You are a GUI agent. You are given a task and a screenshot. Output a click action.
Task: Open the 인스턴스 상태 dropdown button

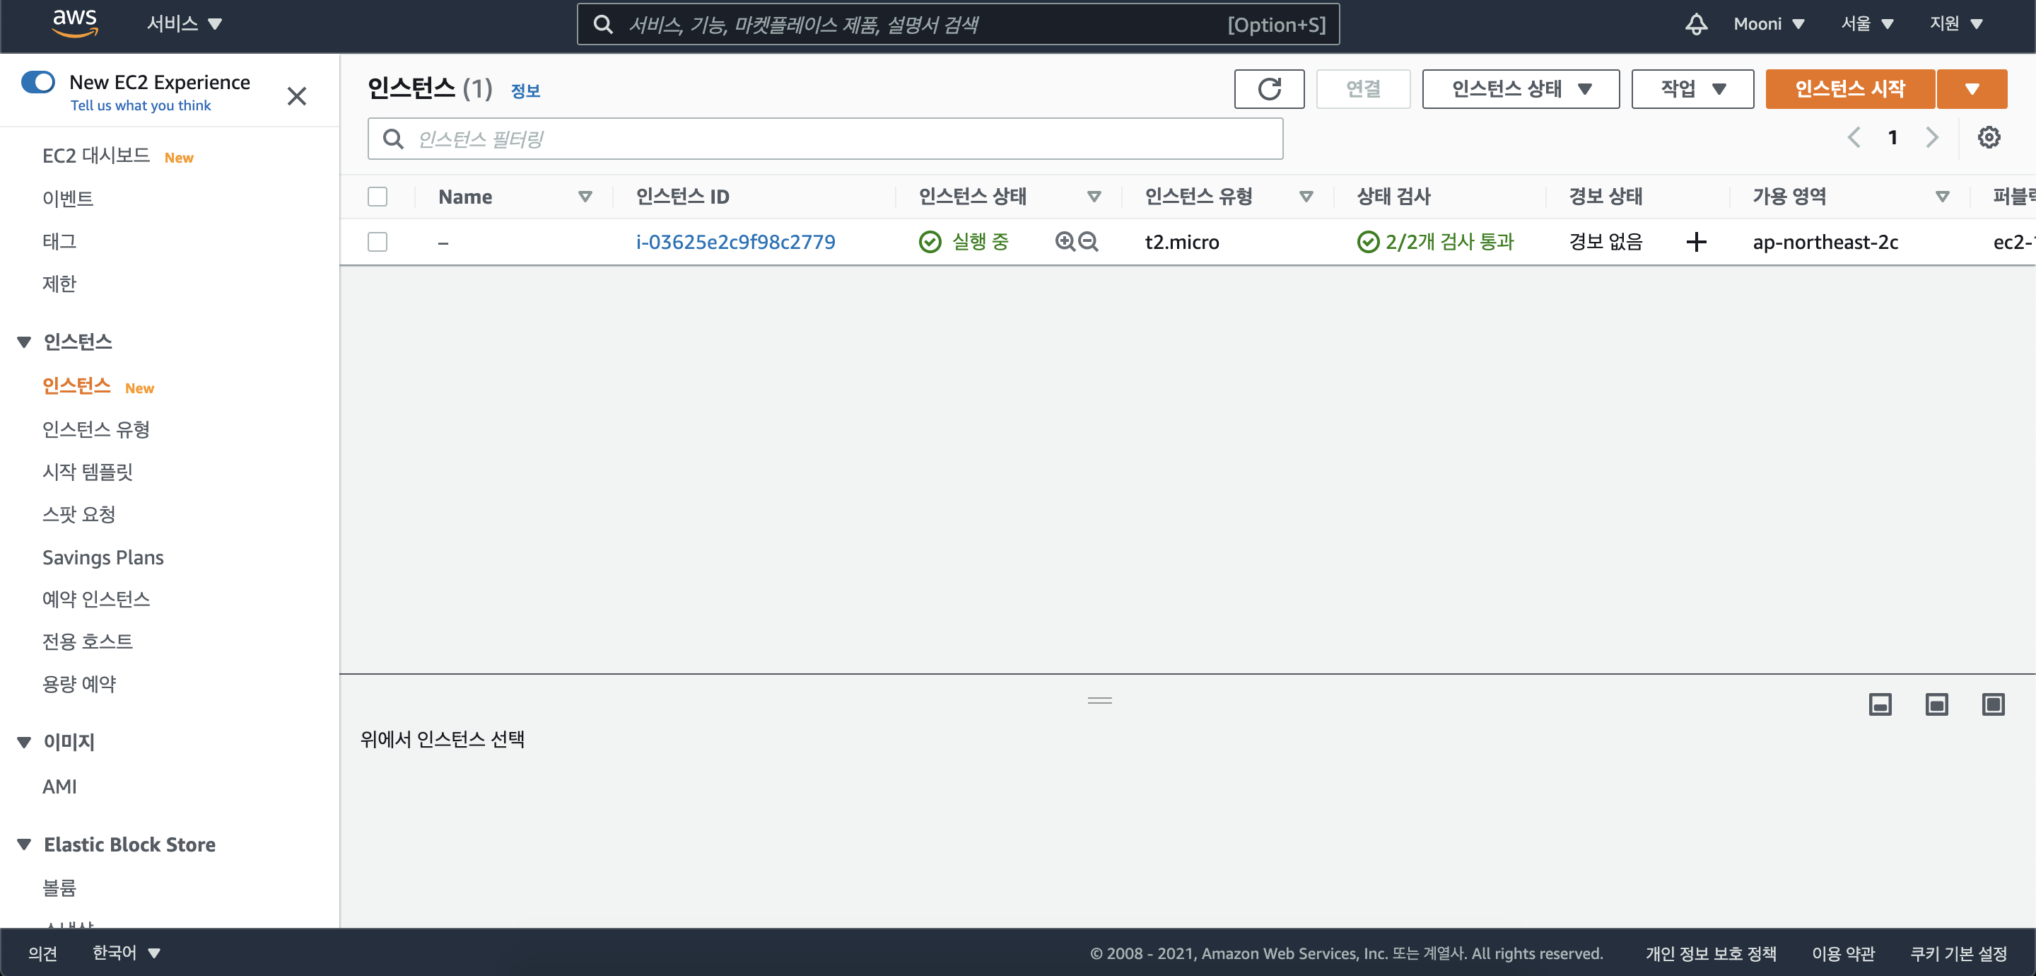1520,88
